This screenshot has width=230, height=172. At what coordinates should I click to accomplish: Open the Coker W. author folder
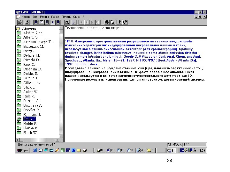pyautogui.click(x=31, y=92)
